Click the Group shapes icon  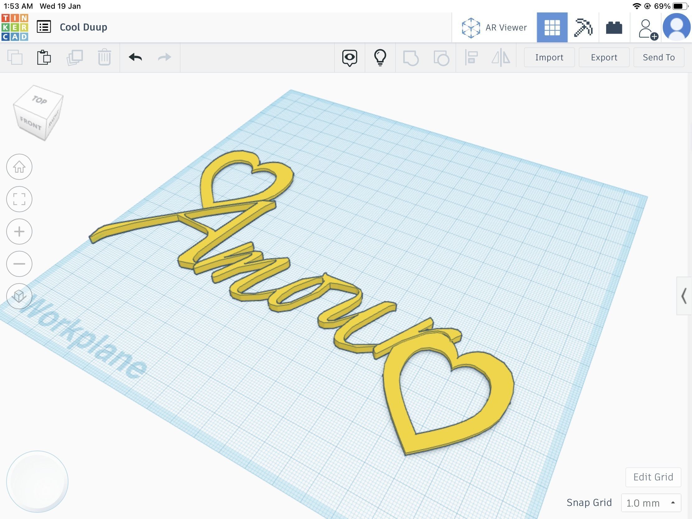tap(411, 58)
